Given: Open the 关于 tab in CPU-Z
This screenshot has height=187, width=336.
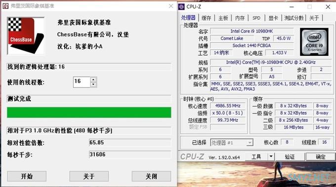Looking at the screenshot, I should [x=314, y=18].
